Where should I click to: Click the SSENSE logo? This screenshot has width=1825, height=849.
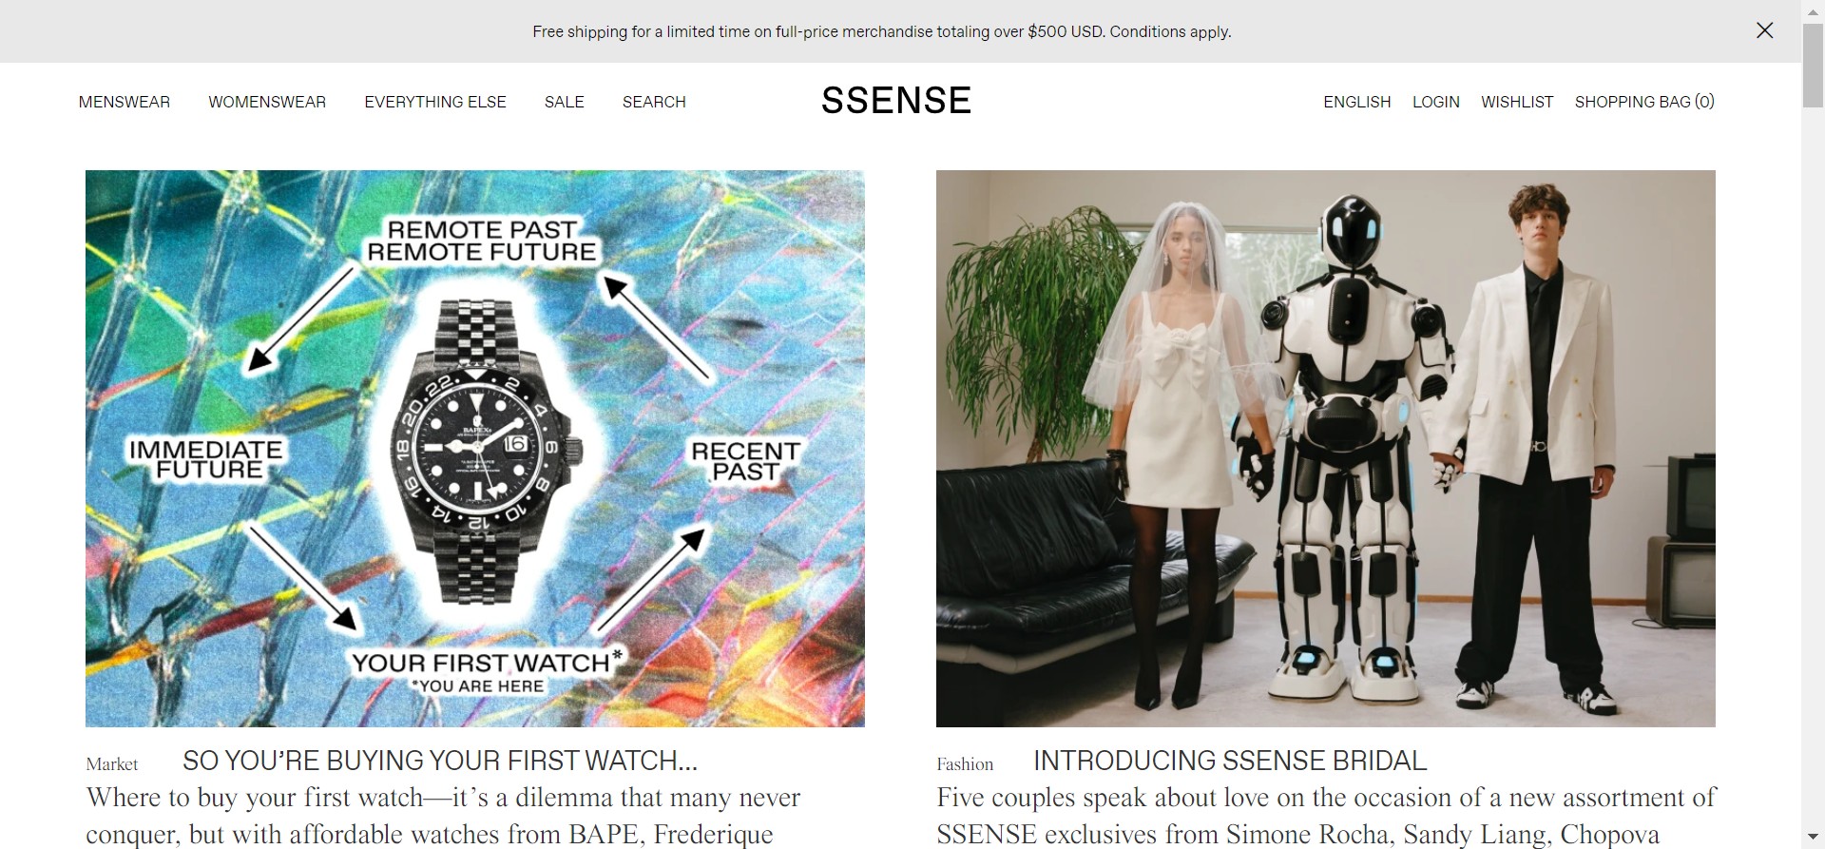pos(896,101)
